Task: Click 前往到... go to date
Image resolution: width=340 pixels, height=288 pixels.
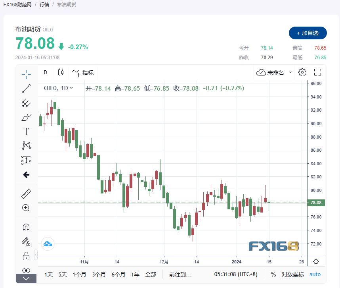Action: pyautogui.click(x=180, y=274)
